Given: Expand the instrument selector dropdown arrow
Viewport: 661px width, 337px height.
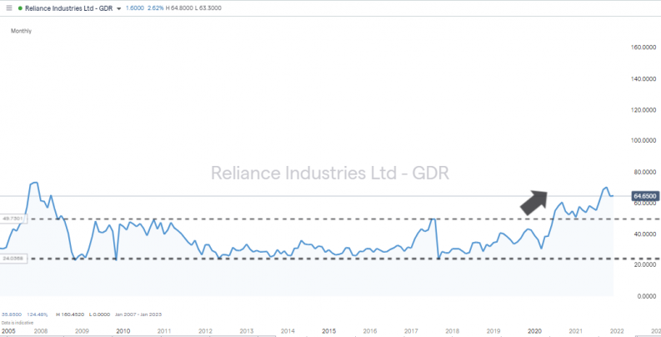Looking at the screenshot, I should (x=118, y=8).
